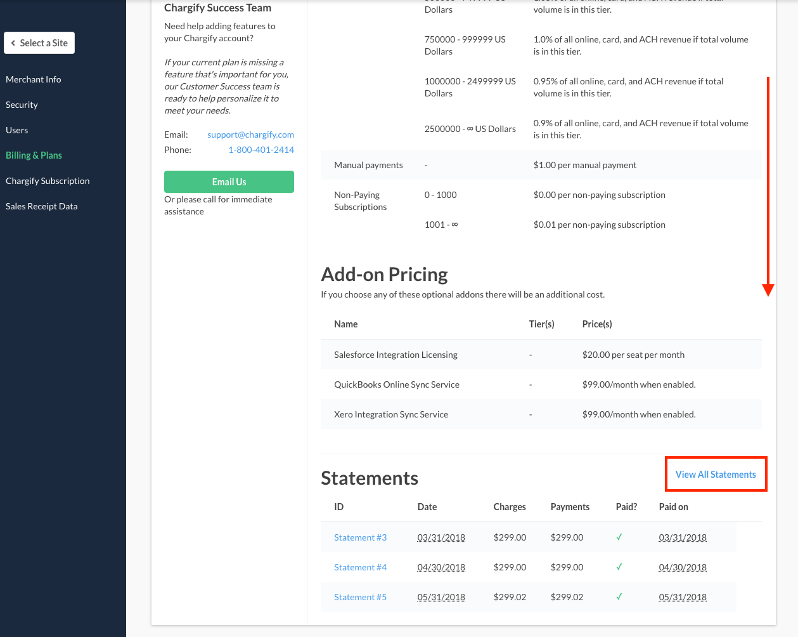Click the Select a Site back button
The width and height of the screenshot is (798, 637).
click(39, 43)
